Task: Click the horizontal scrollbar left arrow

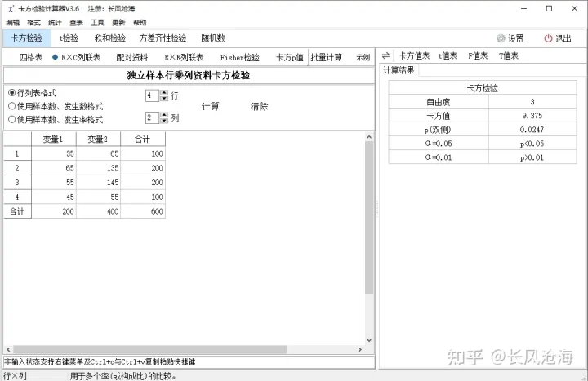Action: click(8, 349)
